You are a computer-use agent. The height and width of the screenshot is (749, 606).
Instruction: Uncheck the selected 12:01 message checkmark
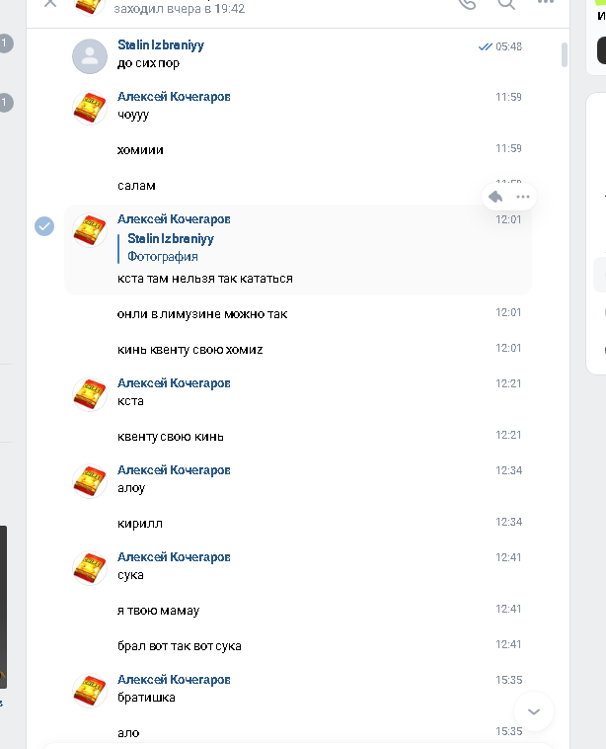[44, 226]
